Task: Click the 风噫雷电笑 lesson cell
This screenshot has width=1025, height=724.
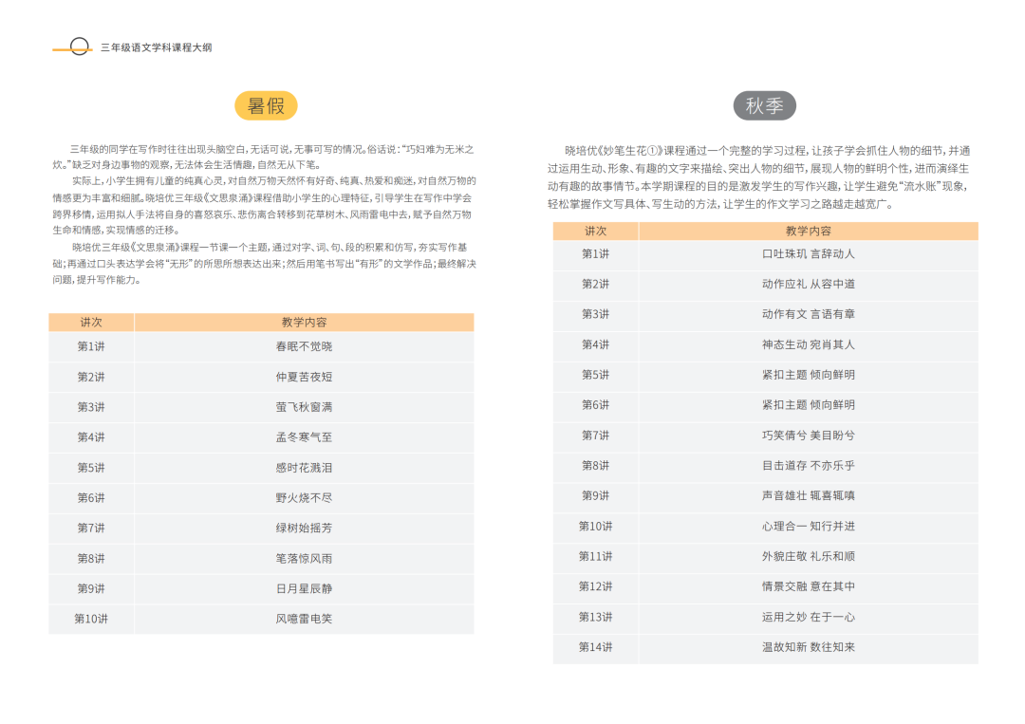Action: point(304,619)
